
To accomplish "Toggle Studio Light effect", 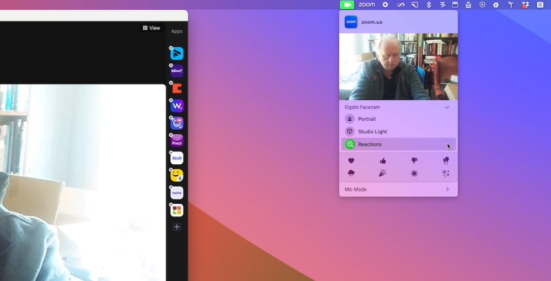I will (398, 132).
